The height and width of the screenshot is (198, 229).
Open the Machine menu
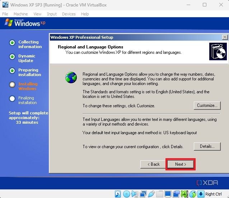tap(20, 14)
